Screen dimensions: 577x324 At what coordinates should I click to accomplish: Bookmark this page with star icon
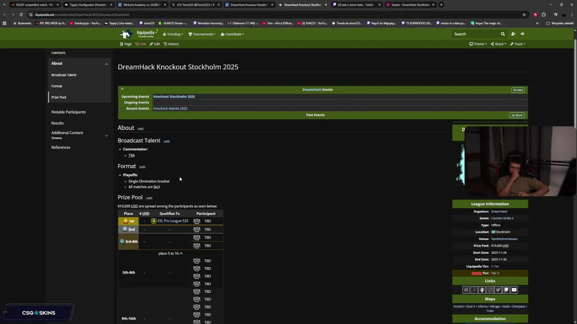[524, 14]
